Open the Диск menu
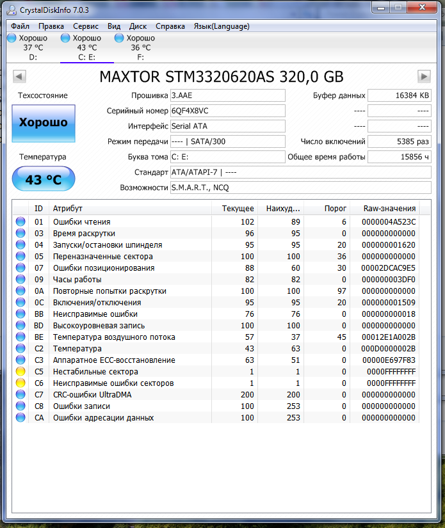Image resolution: width=445 pixels, height=528 pixels. [138, 26]
